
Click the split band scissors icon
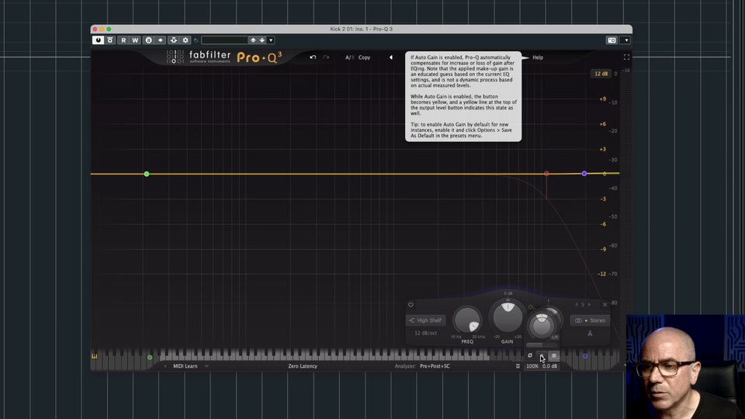tap(590, 334)
